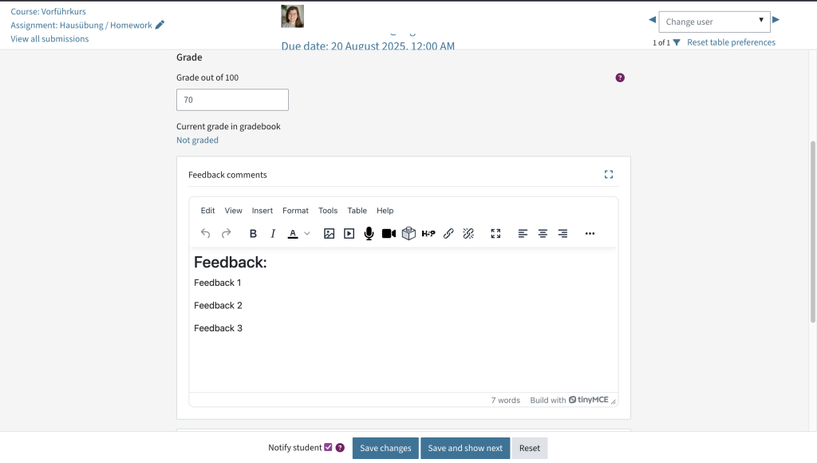Insert an image into feedback
The height and width of the screenshot is (463, 817).
point(329,234)
